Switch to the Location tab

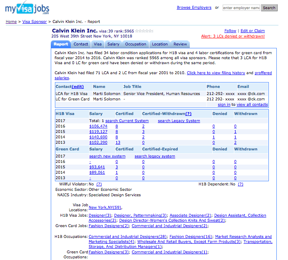tap(160, 44)
